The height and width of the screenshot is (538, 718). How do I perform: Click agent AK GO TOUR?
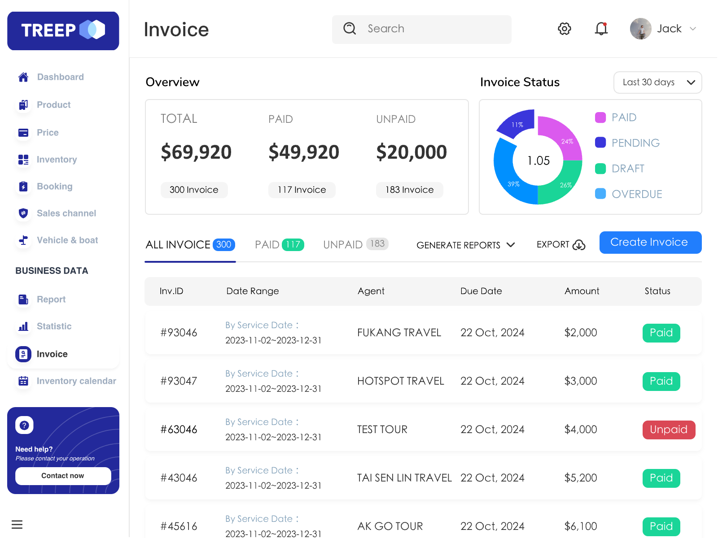point(390,526)
